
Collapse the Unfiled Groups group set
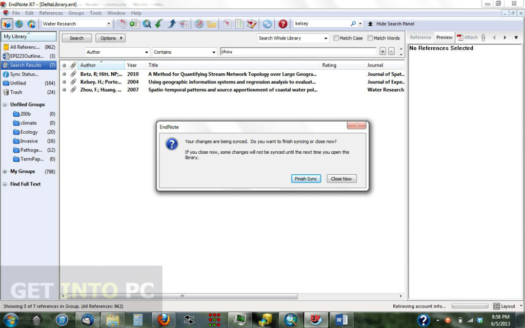[x=5, y=105]
